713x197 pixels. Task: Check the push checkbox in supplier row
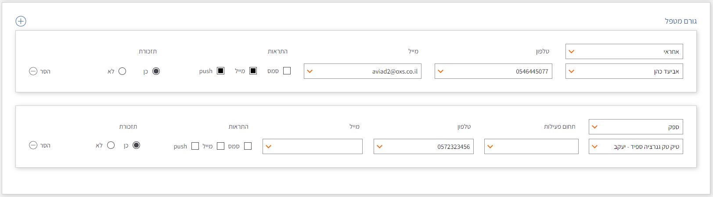pos(195,146)
